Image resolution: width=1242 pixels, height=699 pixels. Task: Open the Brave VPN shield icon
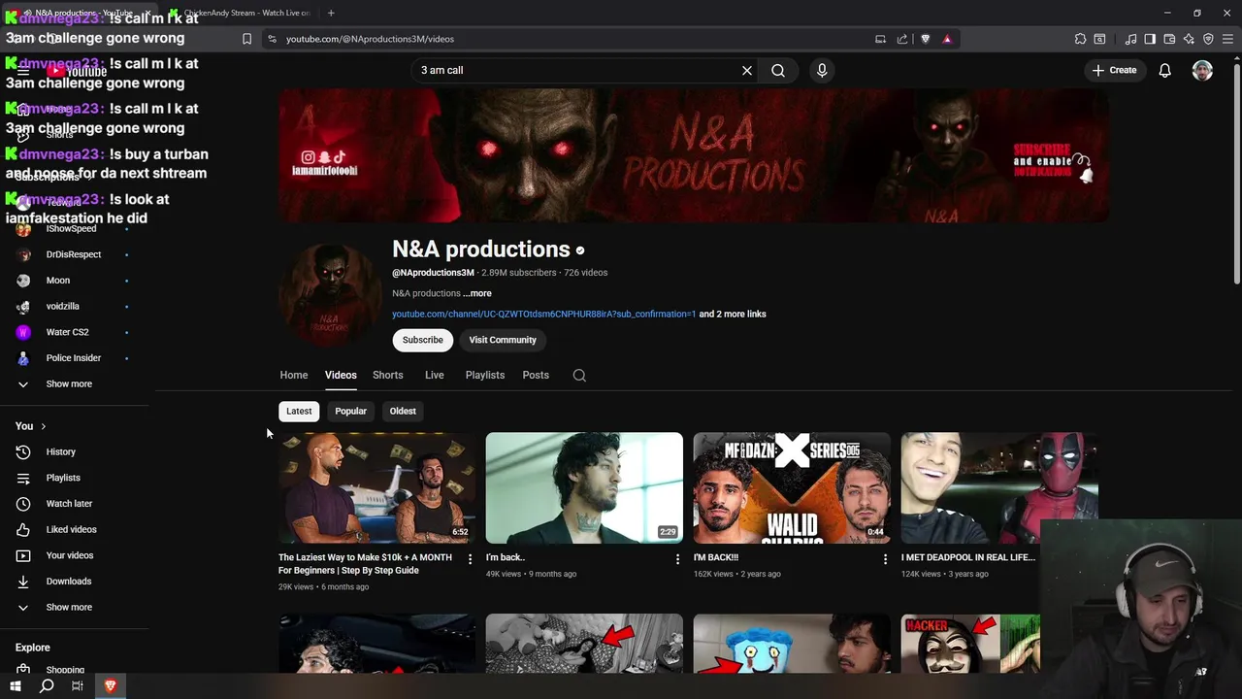point(1208,39)
